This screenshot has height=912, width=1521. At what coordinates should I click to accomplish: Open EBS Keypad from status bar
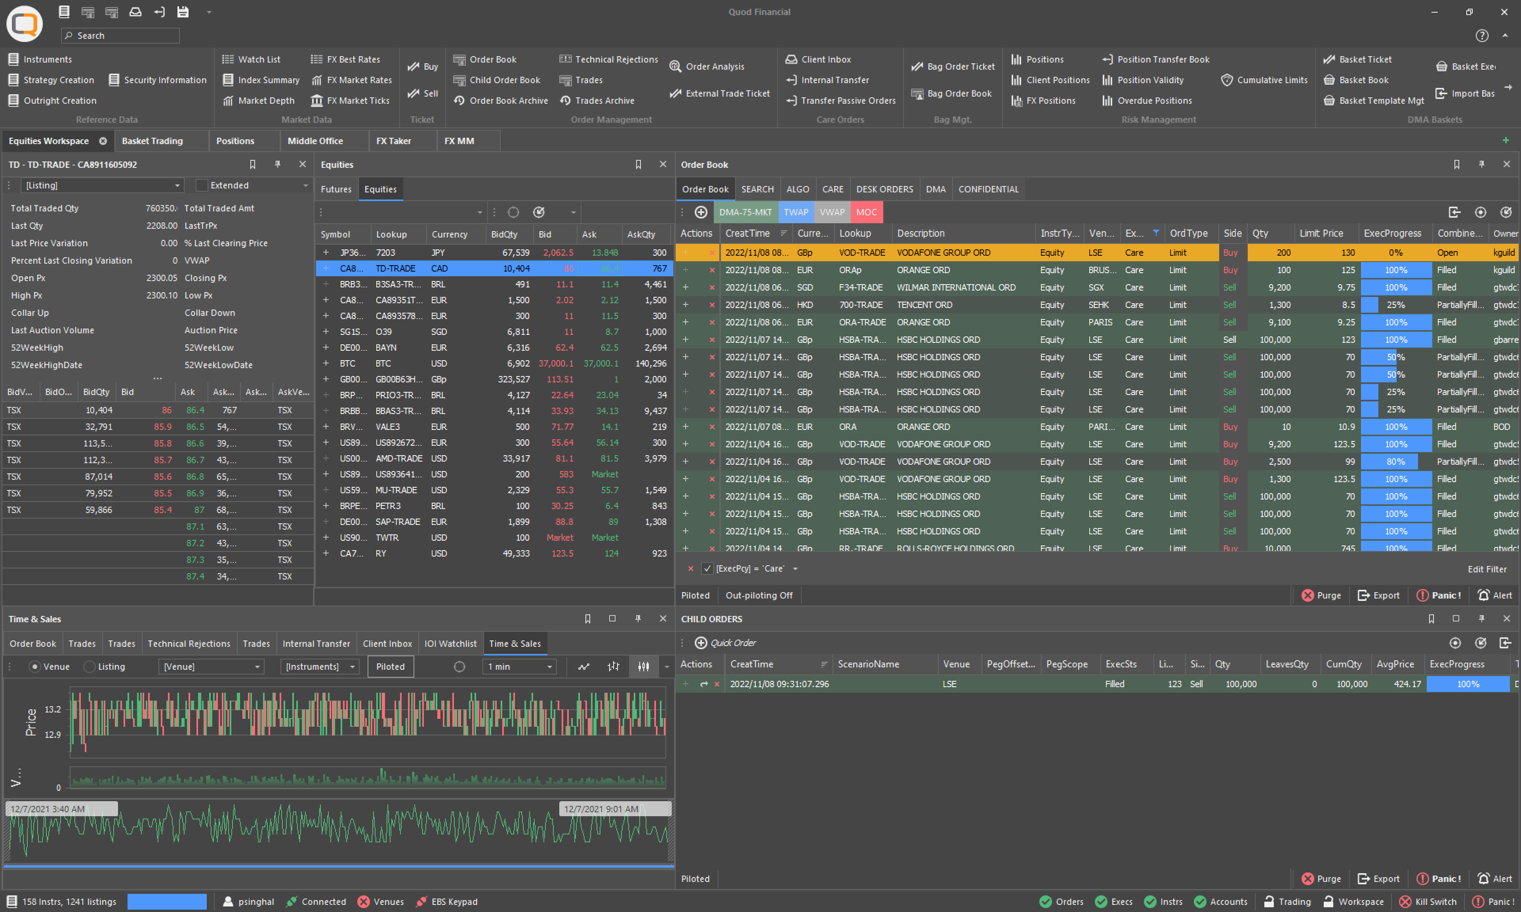tap(447, 902)
